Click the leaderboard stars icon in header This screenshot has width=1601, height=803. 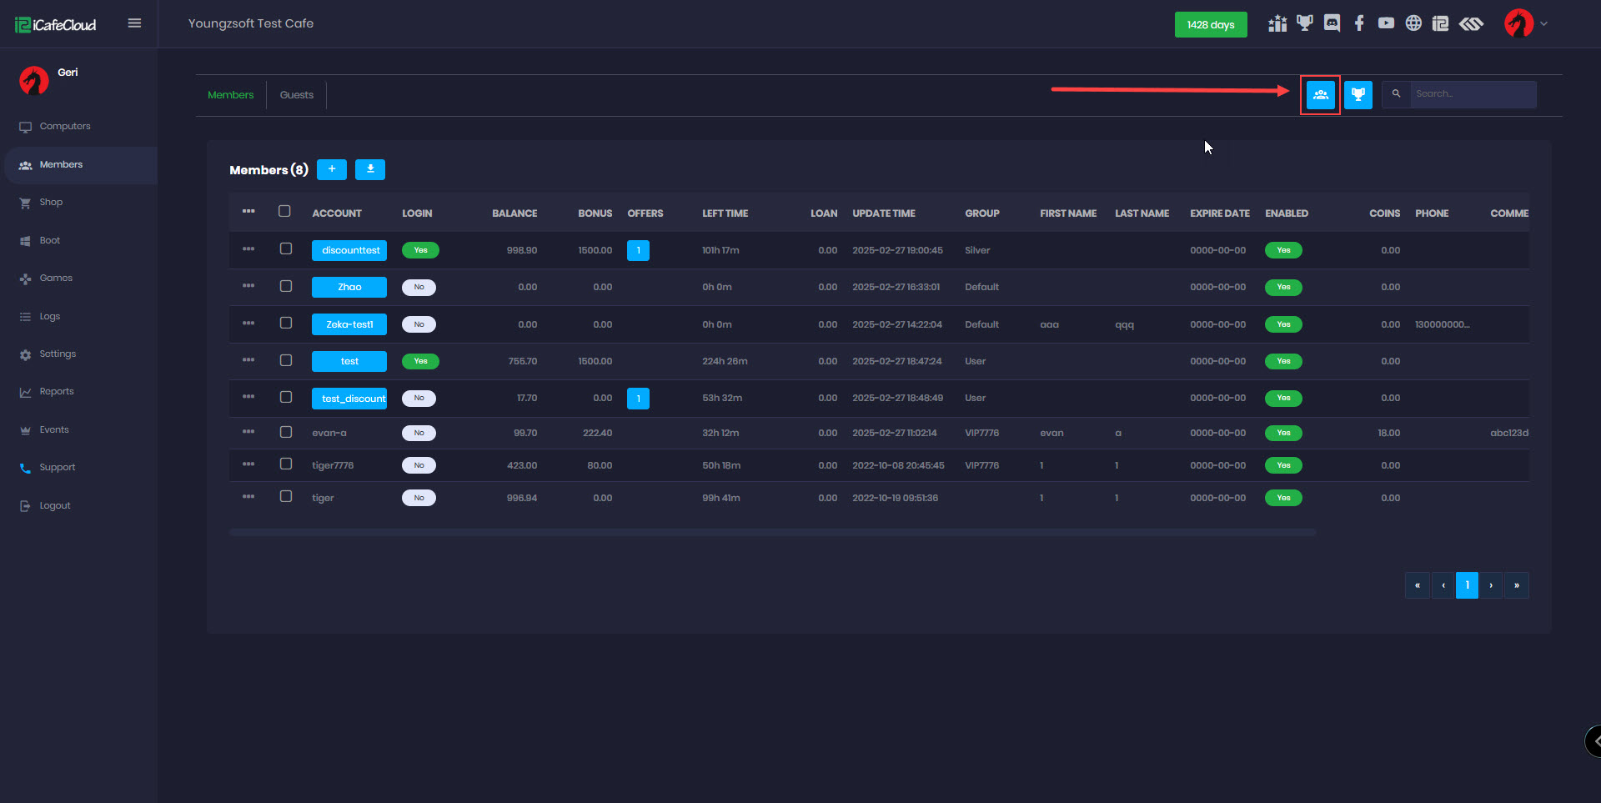1277,23
